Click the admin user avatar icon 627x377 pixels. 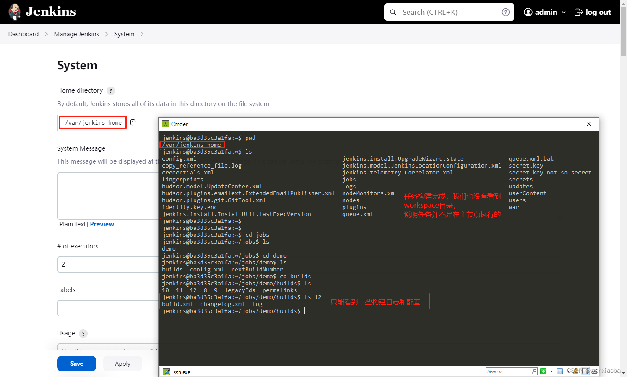[528, 12]
